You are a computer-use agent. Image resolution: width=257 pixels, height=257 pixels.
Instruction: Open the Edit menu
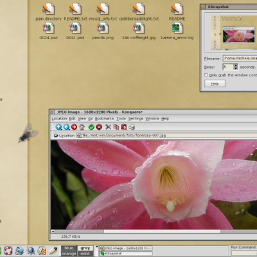click(x=72, y=118)
